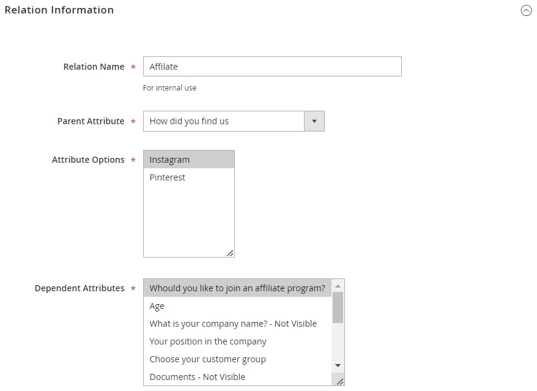Select Pinterest in Attribute Options
Image resolution: width=537 pixels, height=391 pixels.
click(189, 177)
